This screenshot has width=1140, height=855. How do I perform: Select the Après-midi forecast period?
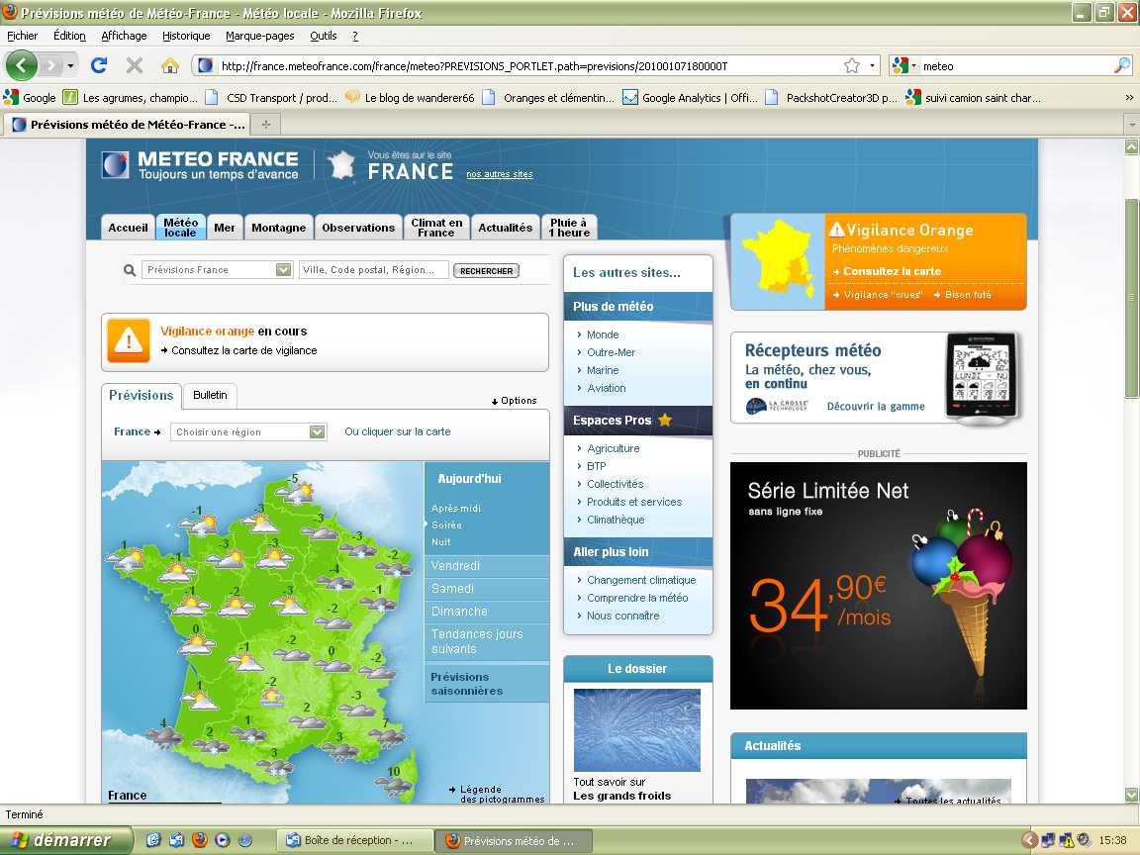(x=456, y=509)
